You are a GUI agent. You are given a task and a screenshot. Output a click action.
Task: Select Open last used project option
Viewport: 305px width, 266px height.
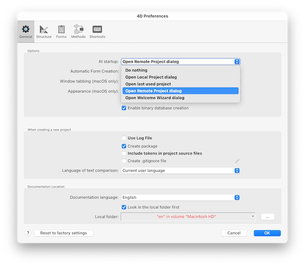coord(148,84)
